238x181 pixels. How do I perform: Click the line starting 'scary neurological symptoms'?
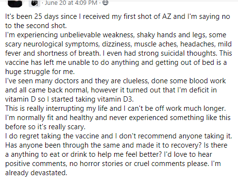click(119, 44)
